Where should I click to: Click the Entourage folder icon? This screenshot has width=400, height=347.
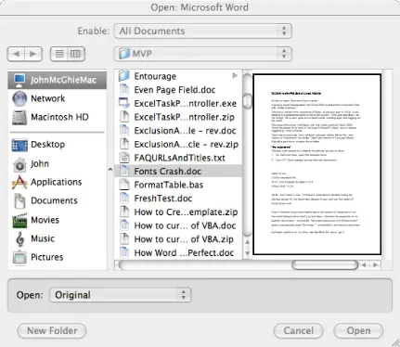click(124, 76)
